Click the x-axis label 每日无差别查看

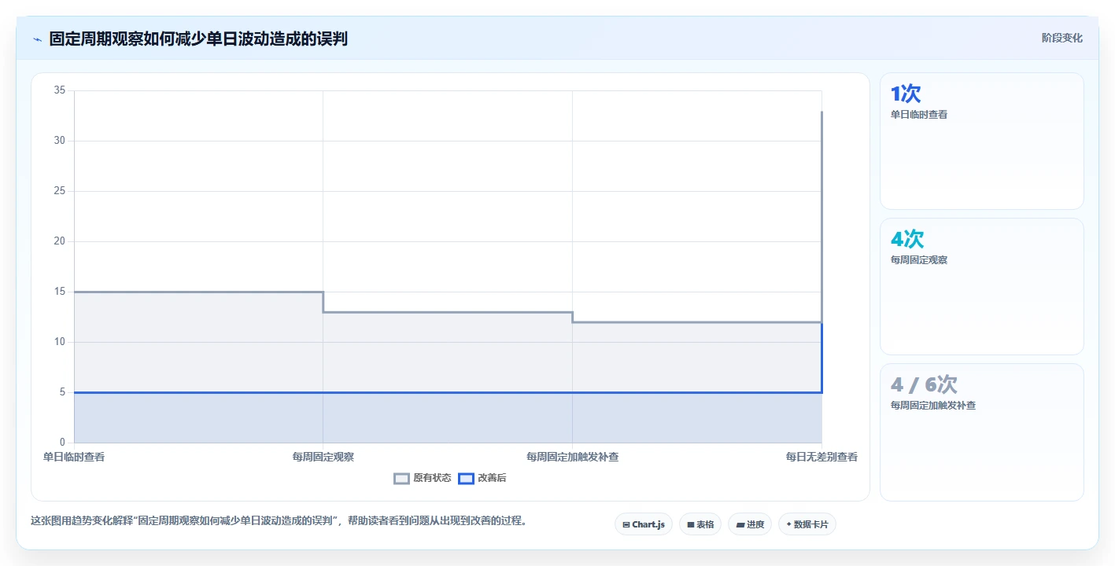click(821, 457)
